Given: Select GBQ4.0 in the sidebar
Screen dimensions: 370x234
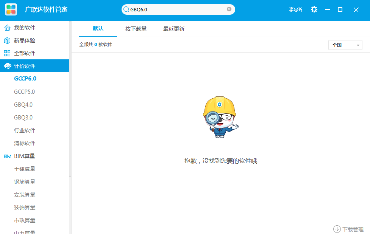Looking at the screenshot, I should [23, 105].
